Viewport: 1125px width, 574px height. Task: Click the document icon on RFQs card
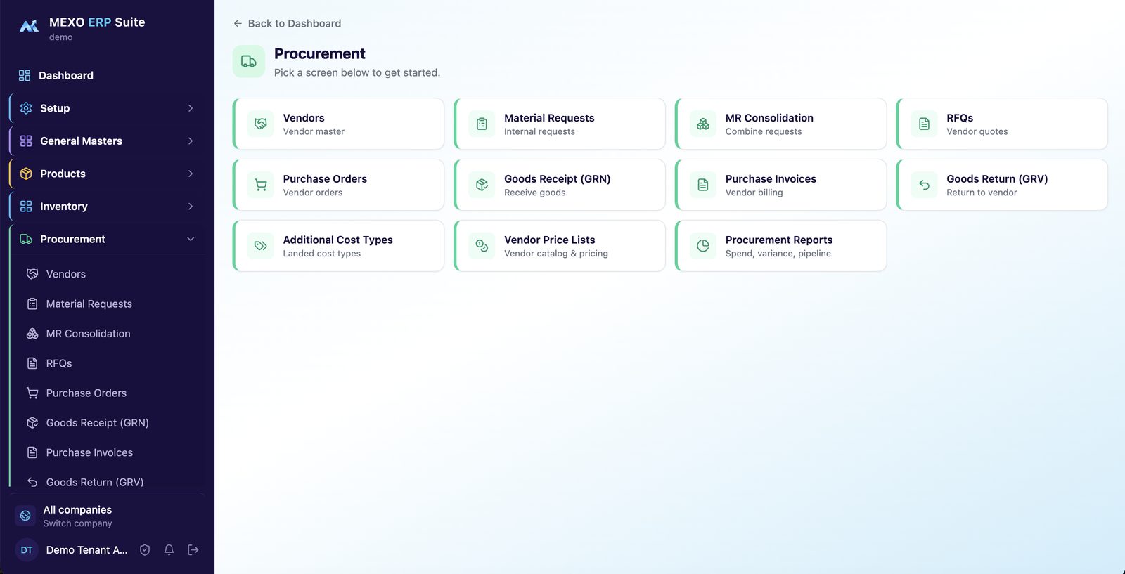(924, 124)
